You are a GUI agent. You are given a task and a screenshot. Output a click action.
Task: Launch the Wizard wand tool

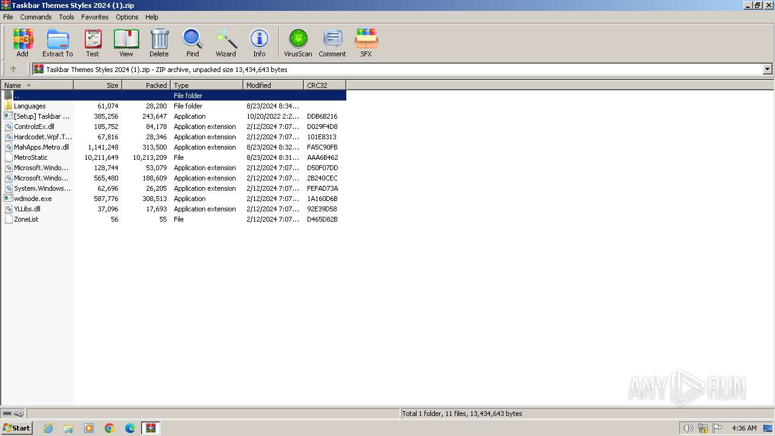[x=226, y=42]
